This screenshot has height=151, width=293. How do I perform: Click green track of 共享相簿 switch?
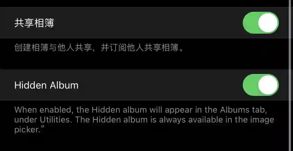(250, 23)
